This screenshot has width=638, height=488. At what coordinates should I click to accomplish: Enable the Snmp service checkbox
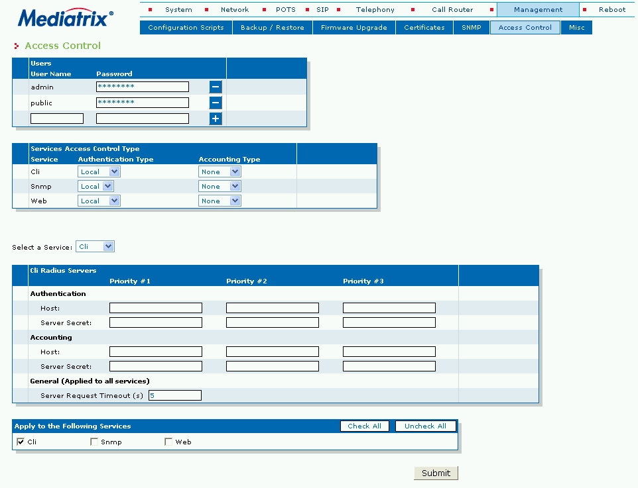94,441
